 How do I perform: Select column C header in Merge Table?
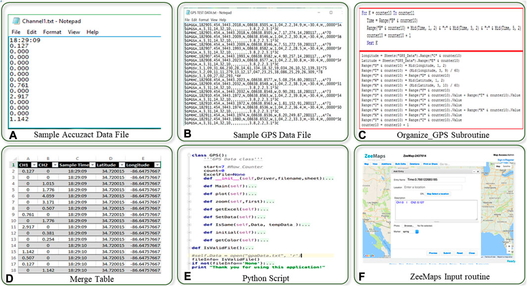pyautogui.click(x=77, y=159)
